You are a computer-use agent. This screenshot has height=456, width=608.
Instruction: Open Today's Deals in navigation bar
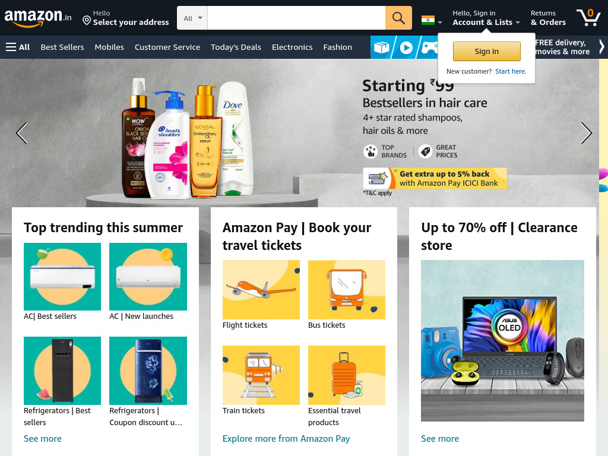click(x=236, y=47)
